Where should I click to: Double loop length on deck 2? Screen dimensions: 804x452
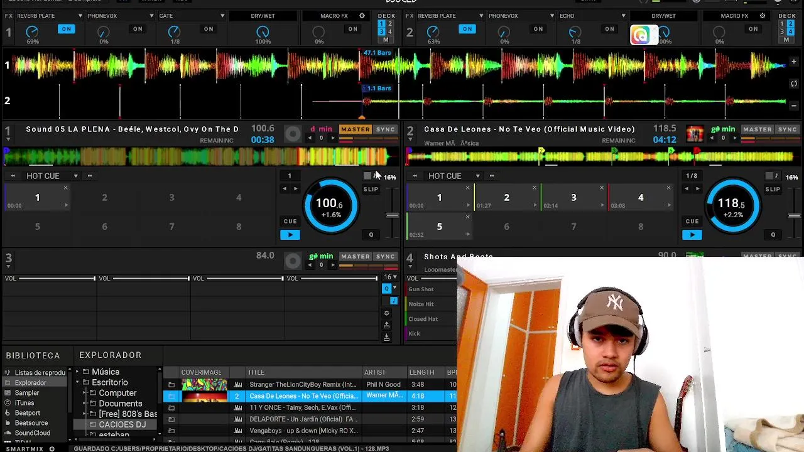[x=698, y=188]
